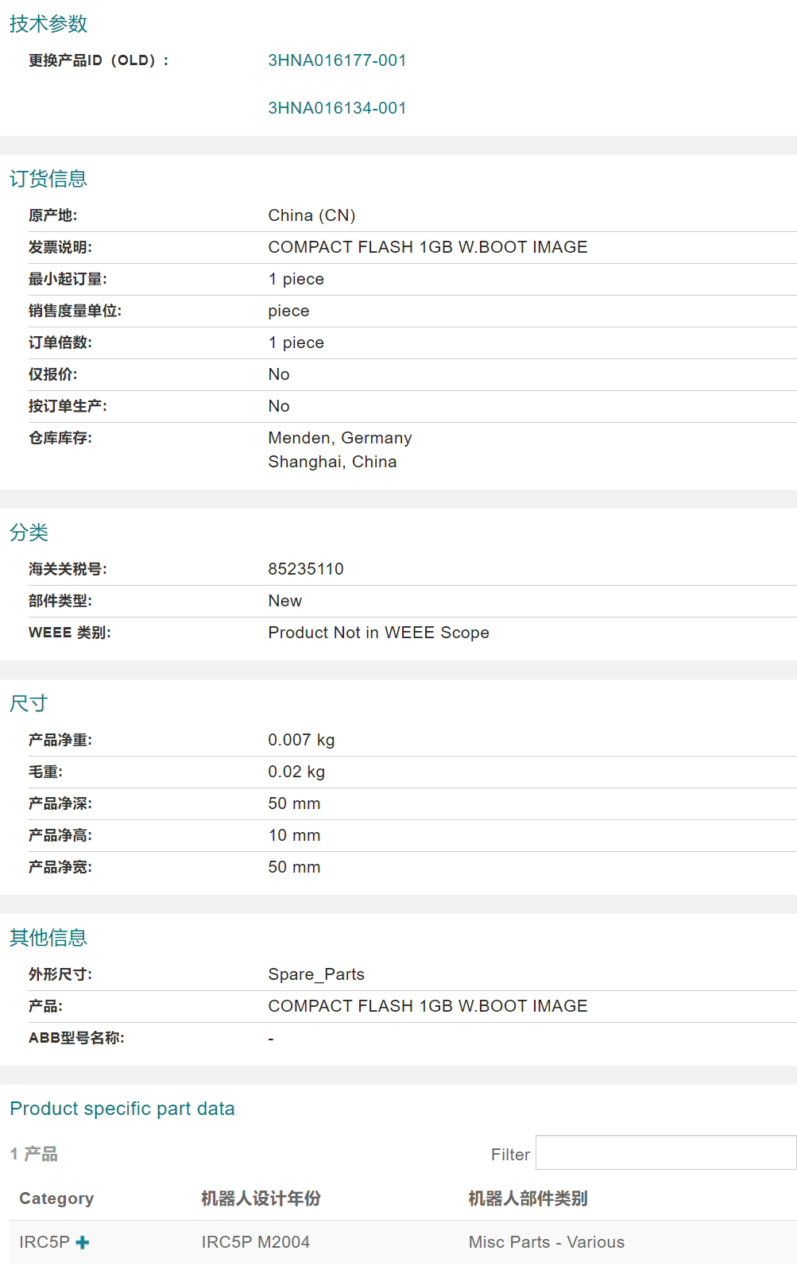Viewport: 797px width, 1266px height.
Task: Sort by 机器人部件类别 column header
Action: point(528,1198)
